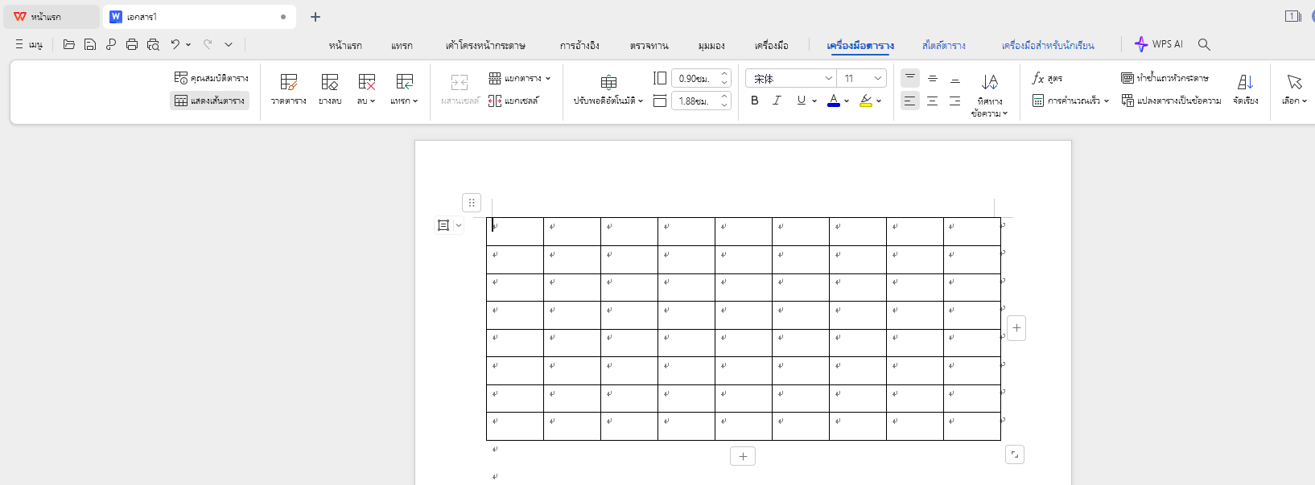Add column with plus button right of table
Screen dimensions: 1315x485
coord(1016,327)
